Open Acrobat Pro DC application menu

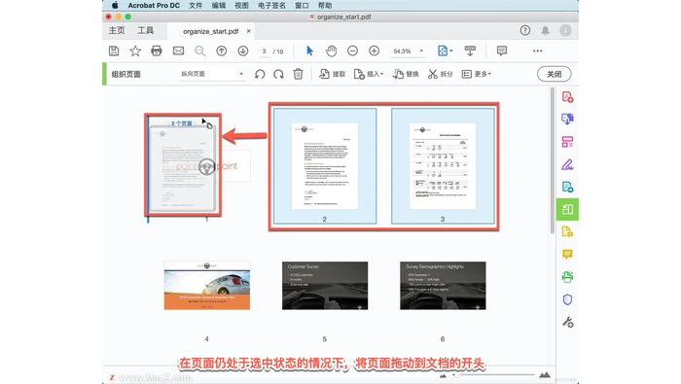pos(154,5)
